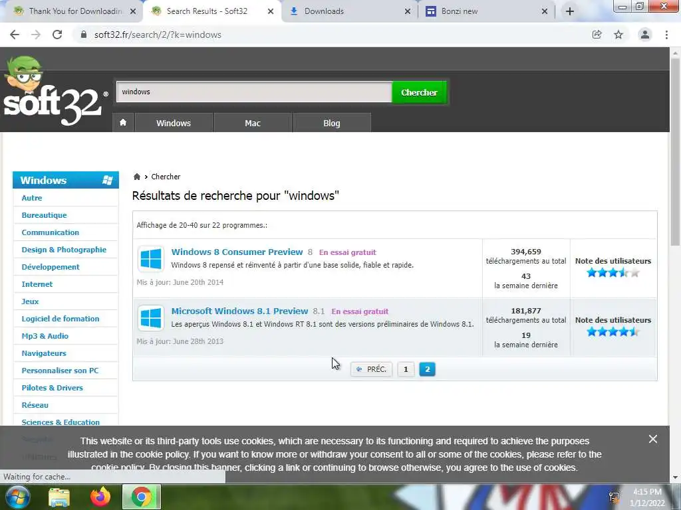Open Windows 8 Consumer Preview link

237,252
